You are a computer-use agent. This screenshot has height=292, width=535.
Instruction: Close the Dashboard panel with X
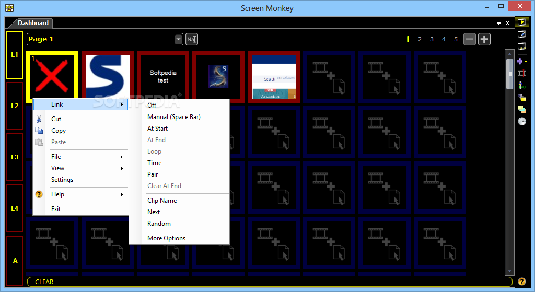click(507, 23)
